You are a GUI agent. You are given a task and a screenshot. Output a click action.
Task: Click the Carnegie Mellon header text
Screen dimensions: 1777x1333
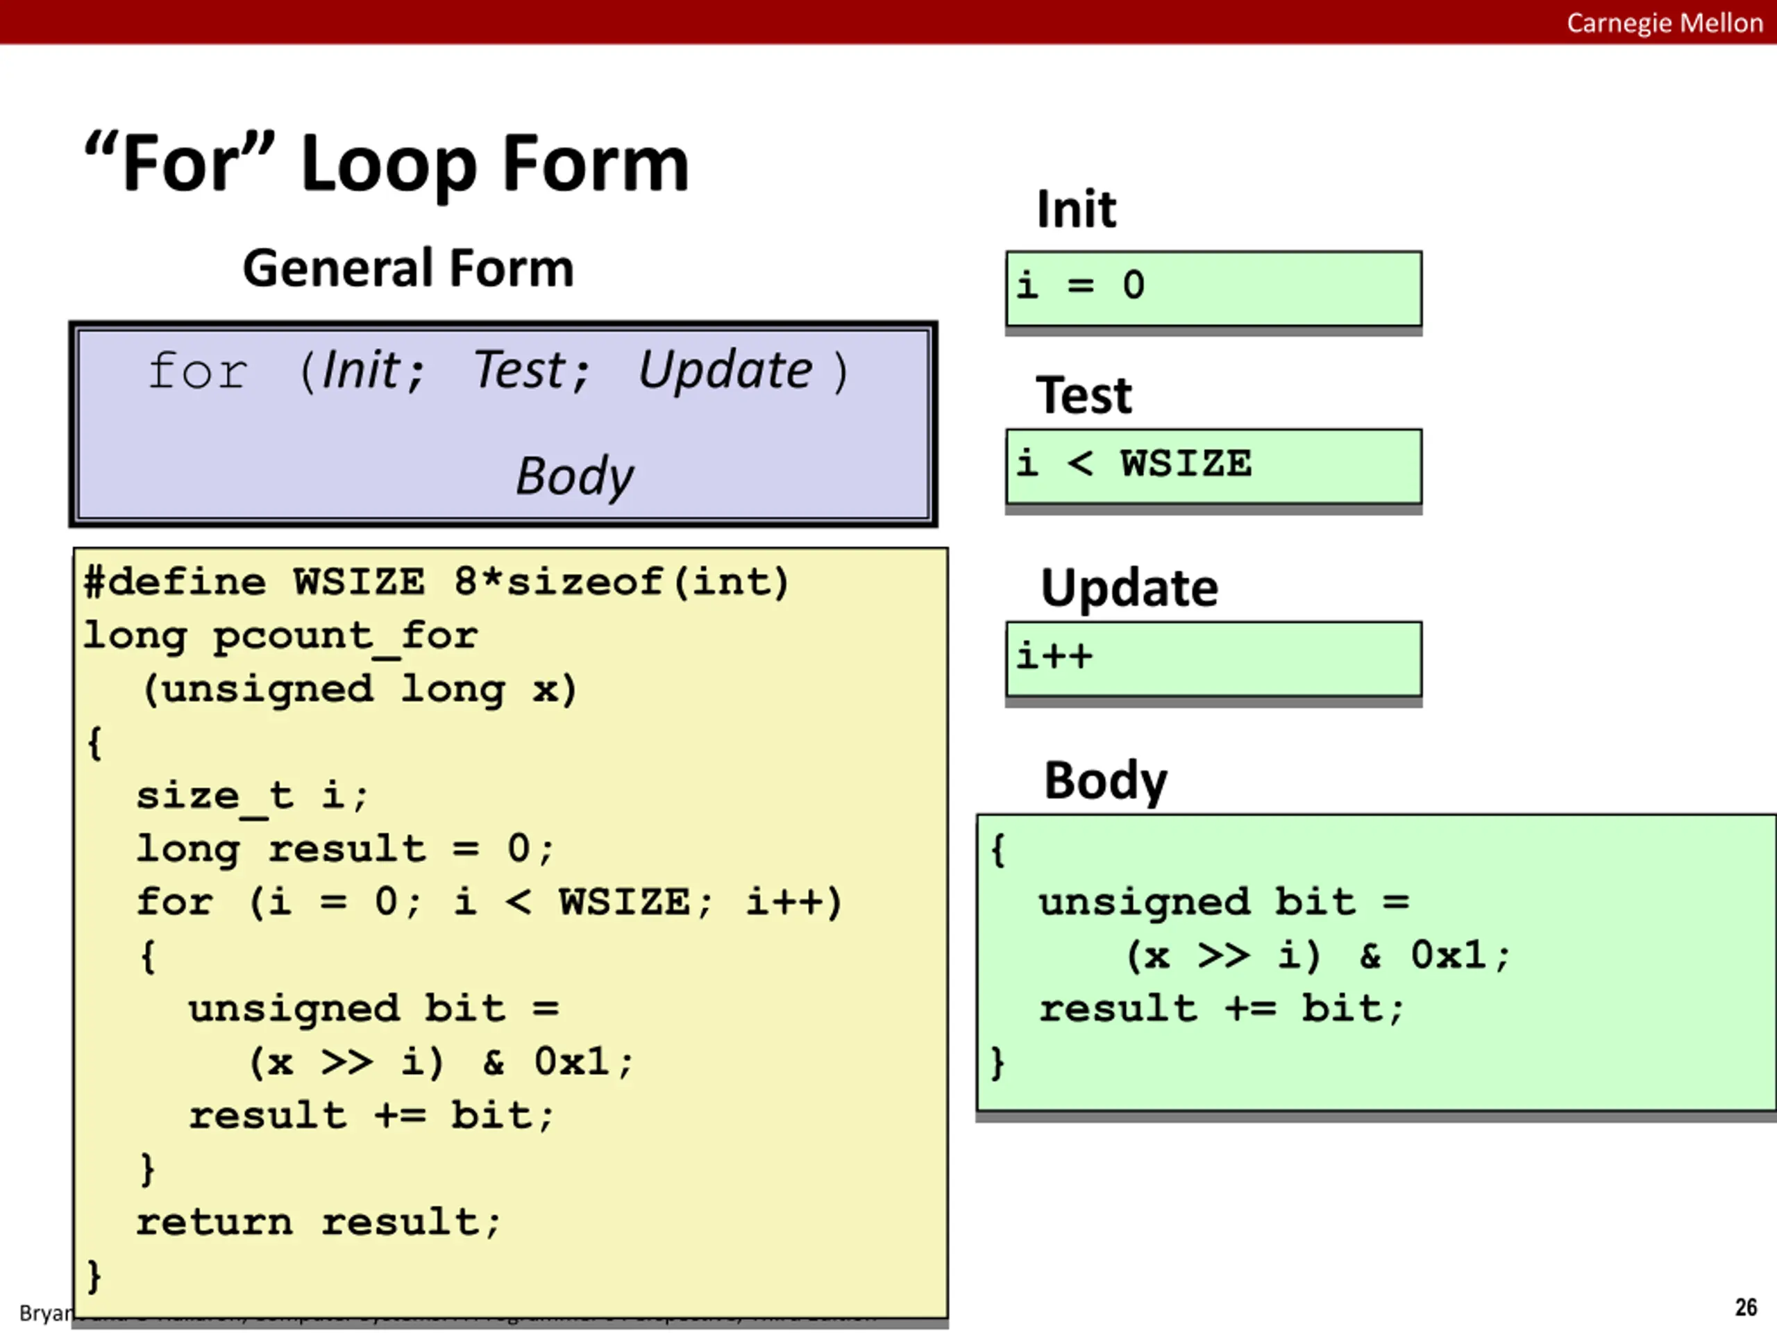pos(1664,22)
